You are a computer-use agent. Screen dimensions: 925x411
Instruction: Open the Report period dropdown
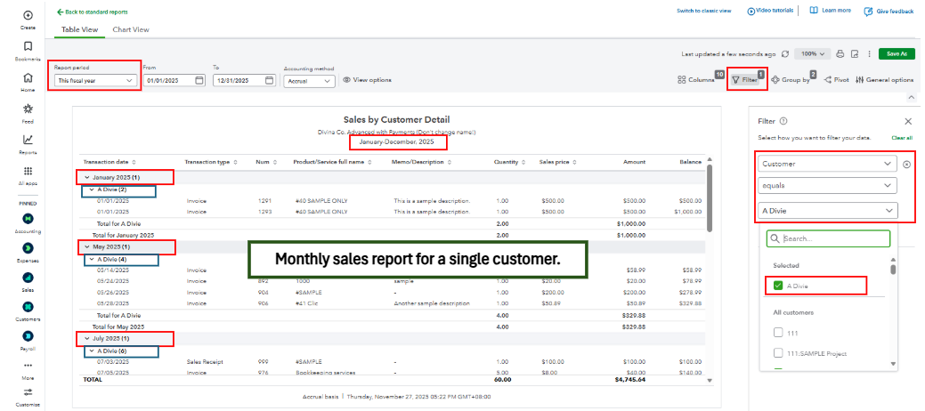pyautogui.click(x=95, y=80)
